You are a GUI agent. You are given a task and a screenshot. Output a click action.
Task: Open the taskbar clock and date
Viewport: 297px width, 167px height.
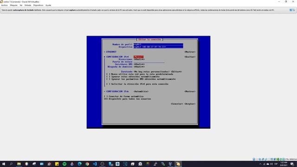tap(284, 164)
